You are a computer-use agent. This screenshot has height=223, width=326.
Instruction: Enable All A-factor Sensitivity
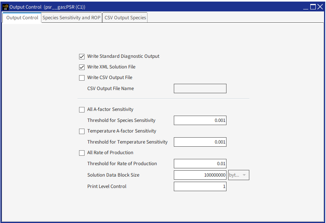click(82, 110)
